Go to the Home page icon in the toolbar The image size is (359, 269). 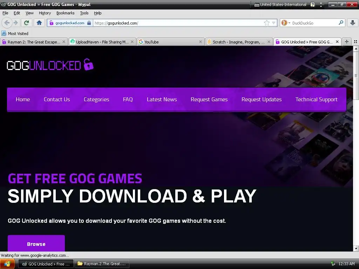(x=39, y=23)
